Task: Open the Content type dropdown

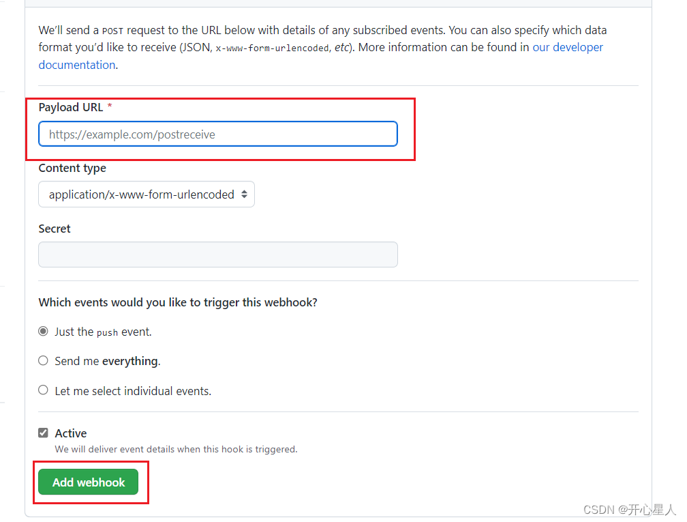Action: pos(147,194)
